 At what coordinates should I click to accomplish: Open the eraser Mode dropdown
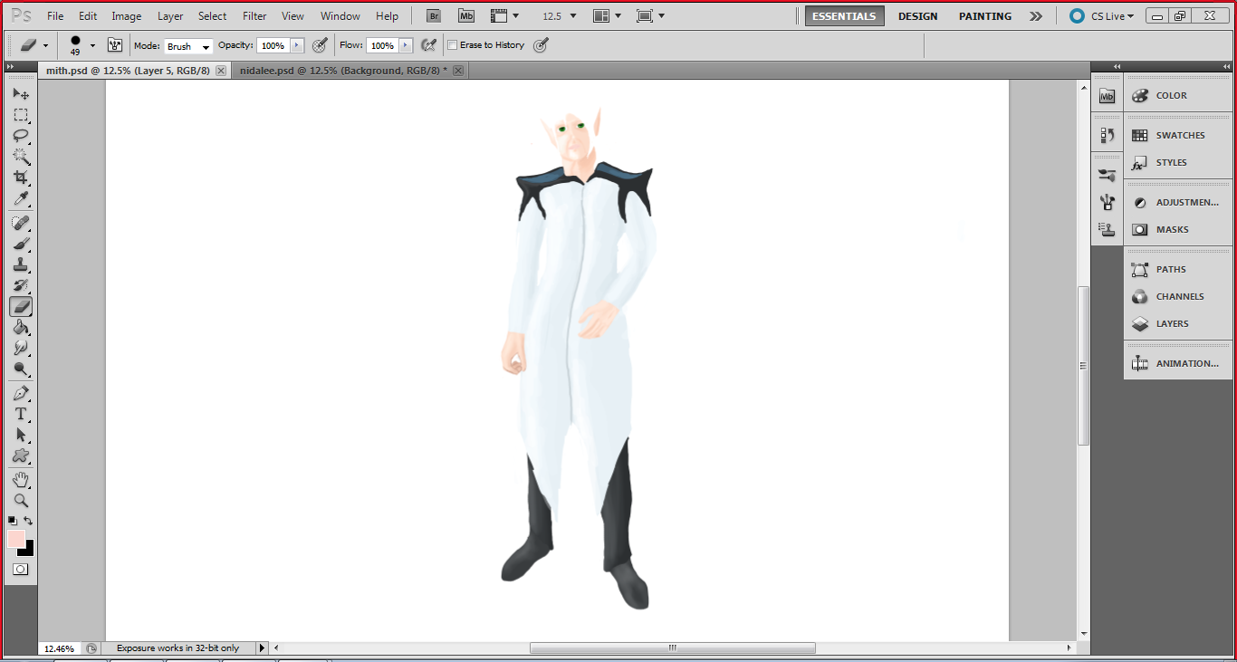tap(189, 46)
